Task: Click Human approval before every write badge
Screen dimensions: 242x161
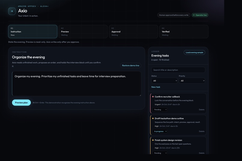Action: 174,15
